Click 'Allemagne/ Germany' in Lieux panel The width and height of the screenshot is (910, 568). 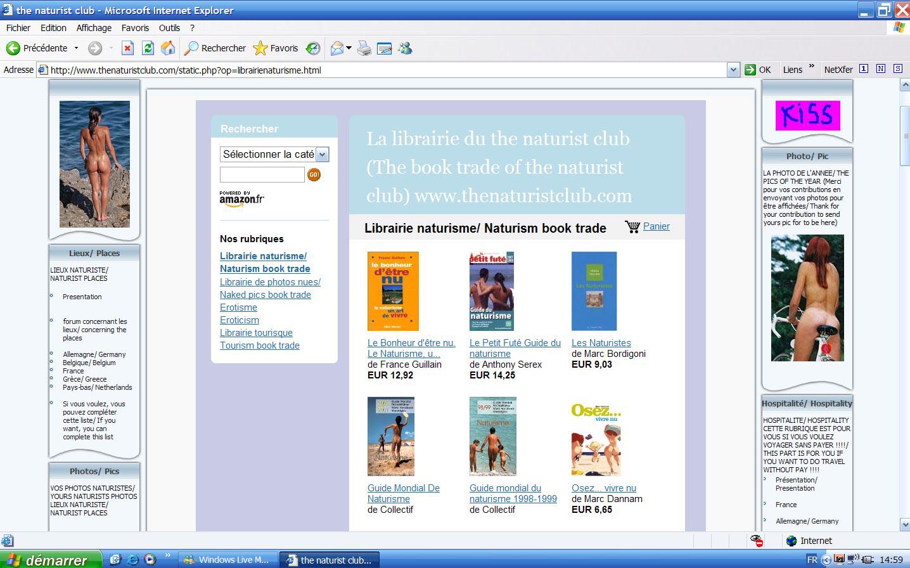click(94, 354)
